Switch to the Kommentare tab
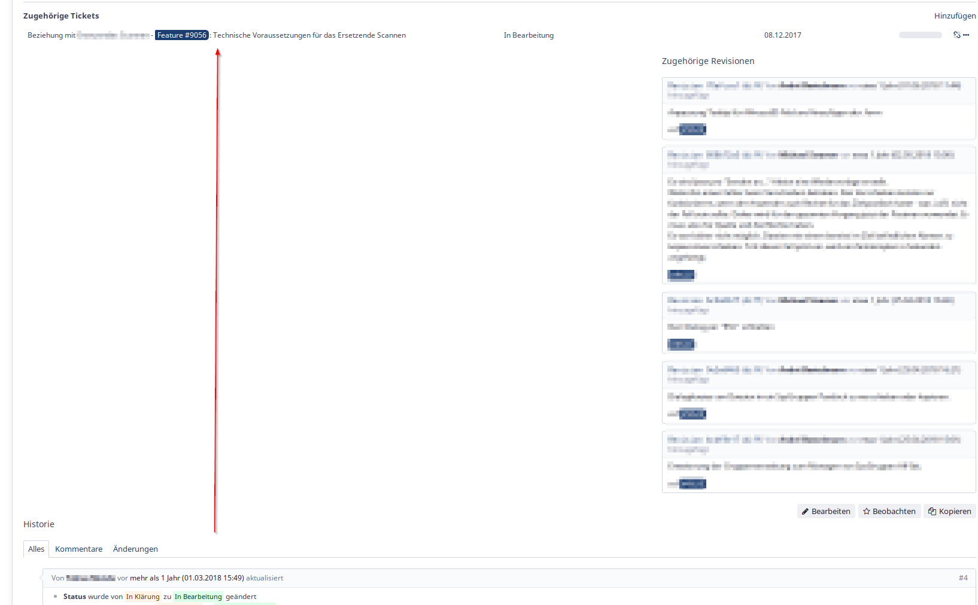This screenshot has height=605, width=978. point(78,549)
